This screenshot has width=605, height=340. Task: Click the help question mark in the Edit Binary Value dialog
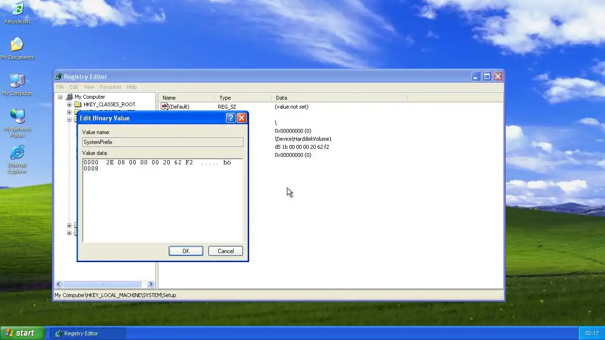pyautogui.click(x=231, y=118)
